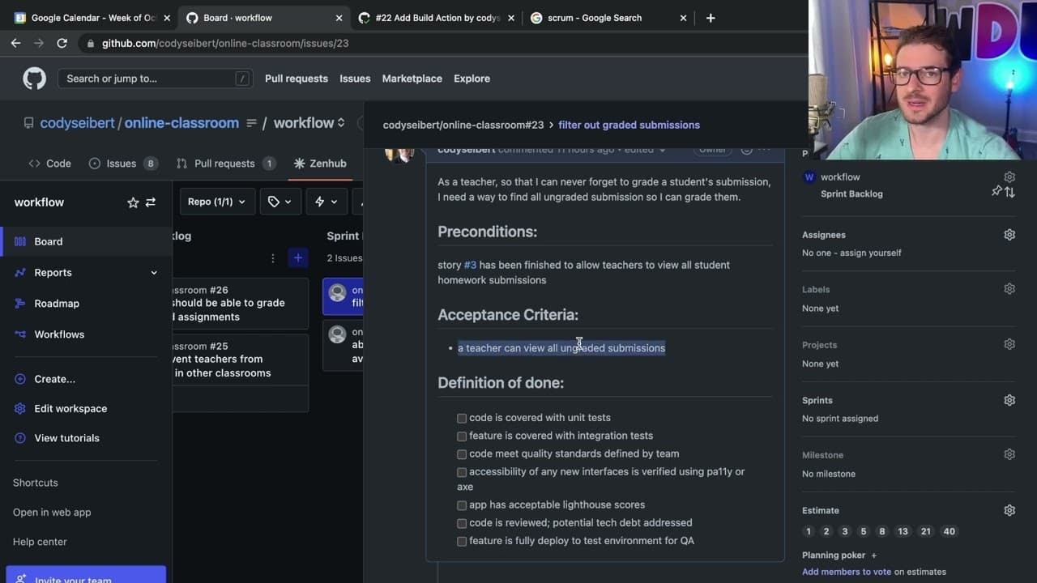
Task: Open a new browser tab with plus
Action: [711, 18]
